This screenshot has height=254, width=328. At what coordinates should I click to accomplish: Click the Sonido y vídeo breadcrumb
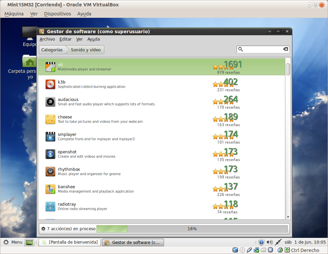[x=85, y=50]
